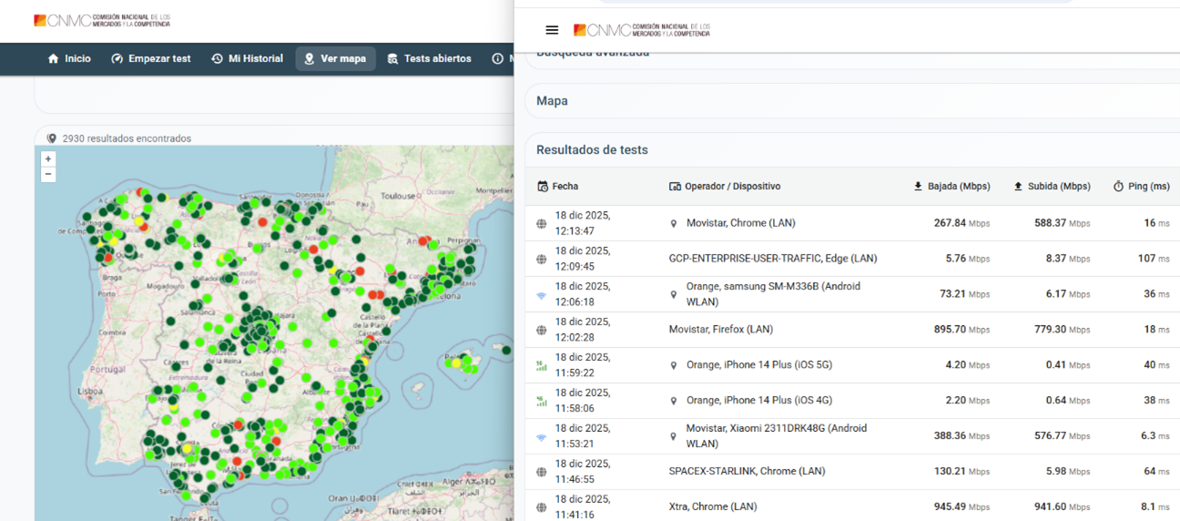Open the hamburger menu in the right panel

coord(552,30)
